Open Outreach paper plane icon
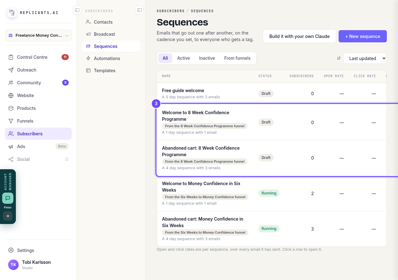Viewport: 398px width, 280px height. tap(11, 70)
